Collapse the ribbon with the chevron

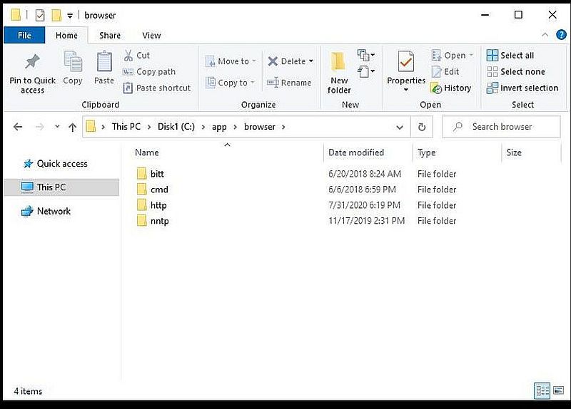tap(545, 35)
